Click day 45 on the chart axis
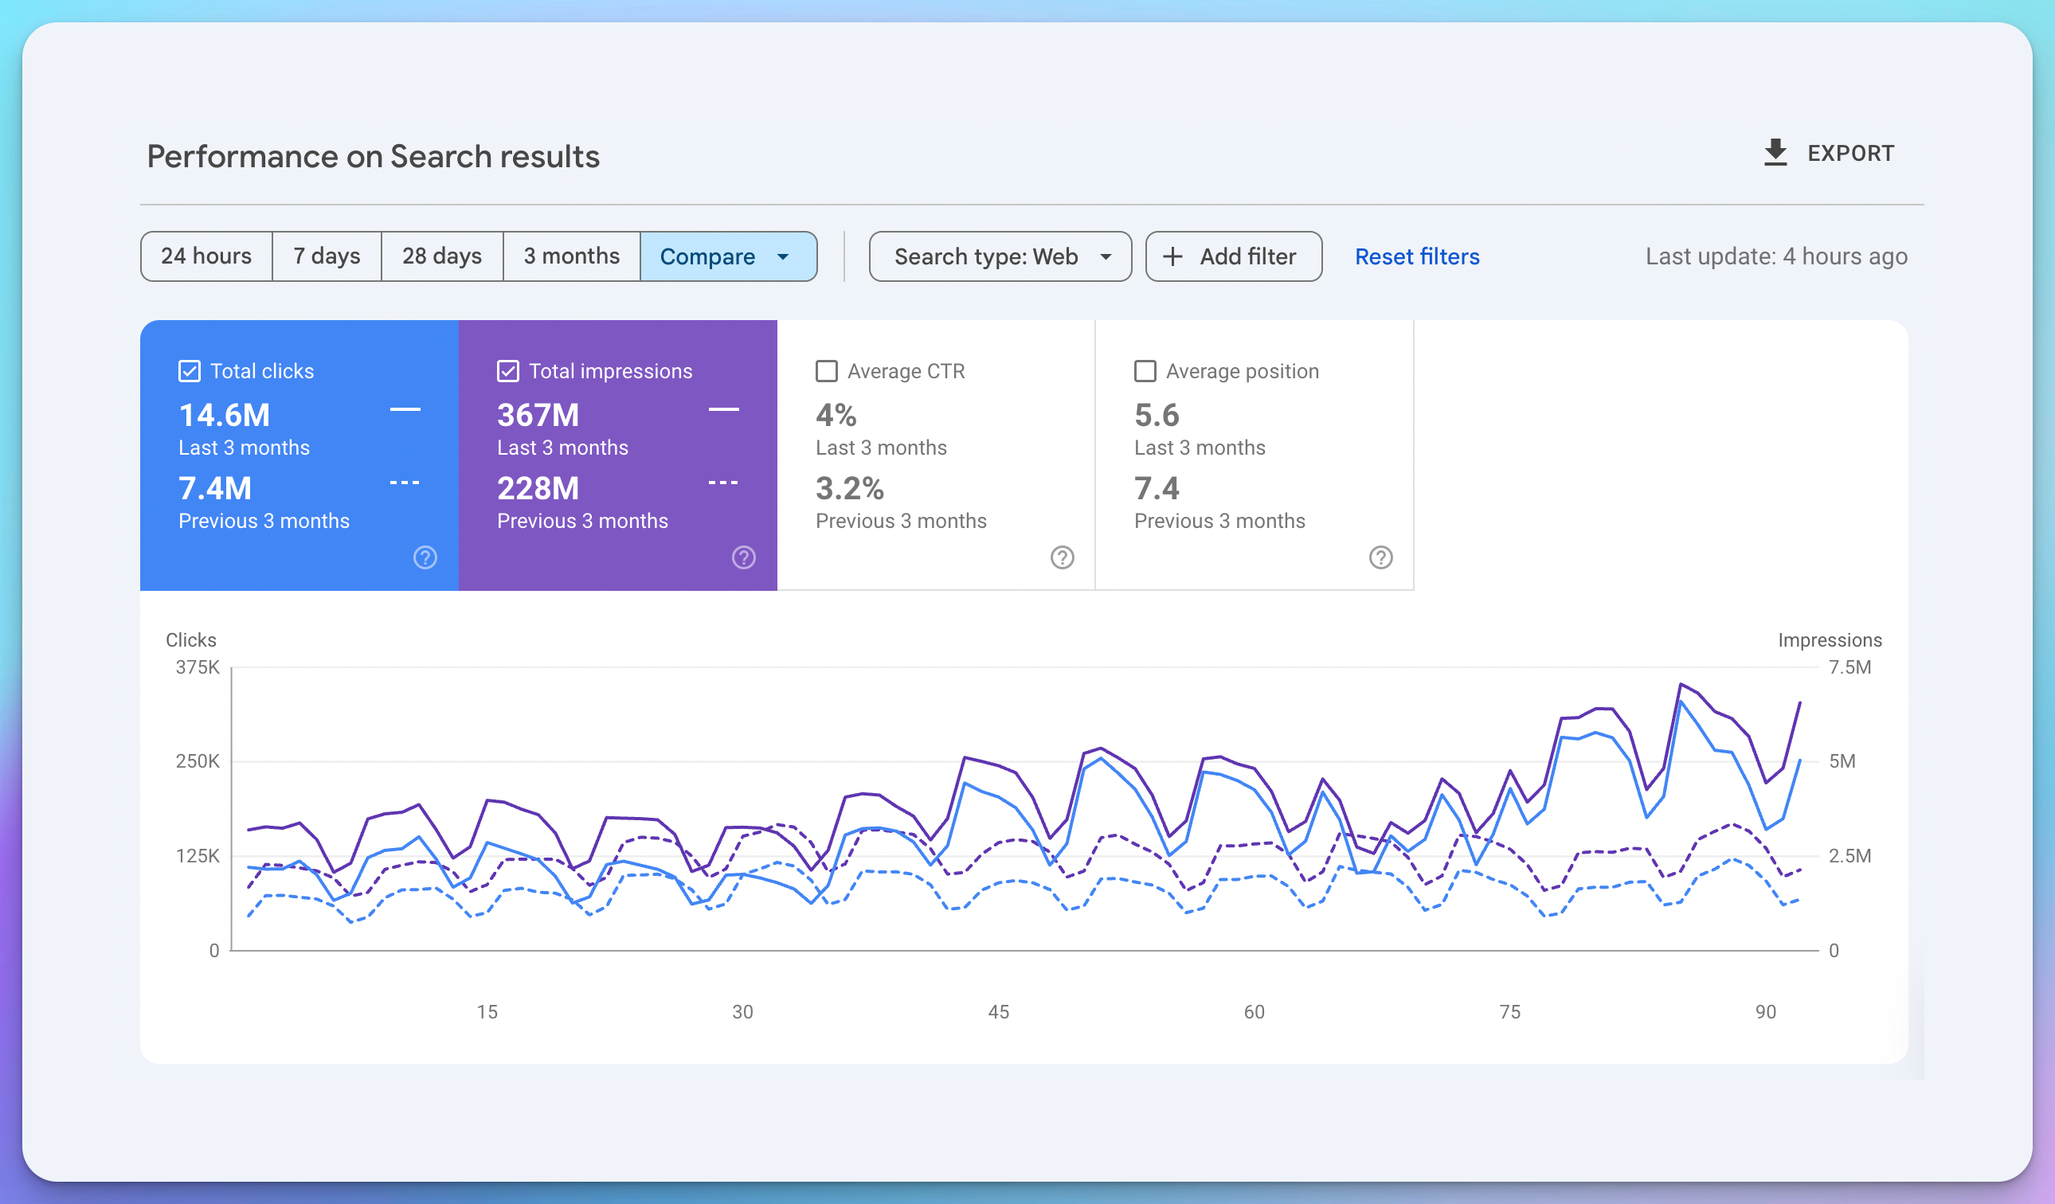The image size is (2055, 1204). (x=998, y=1011)
